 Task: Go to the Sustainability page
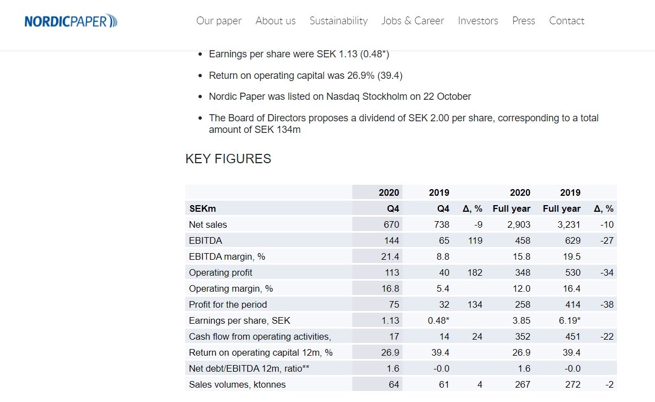(339, 20)
